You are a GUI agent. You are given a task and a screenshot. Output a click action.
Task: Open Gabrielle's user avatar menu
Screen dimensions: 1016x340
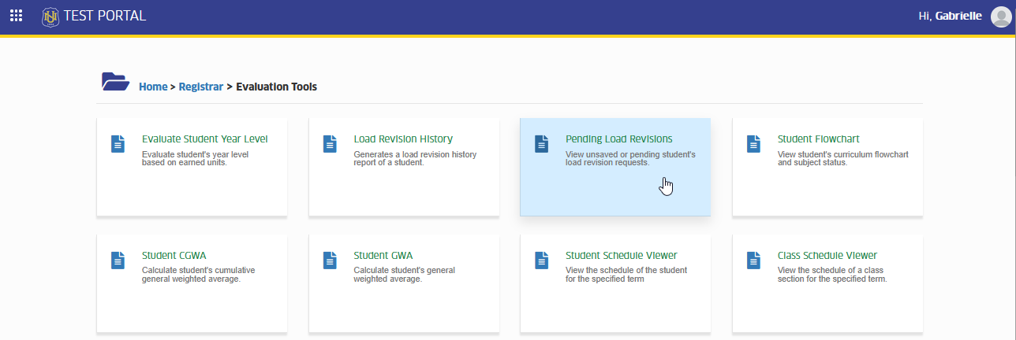[x=999, y=16]
